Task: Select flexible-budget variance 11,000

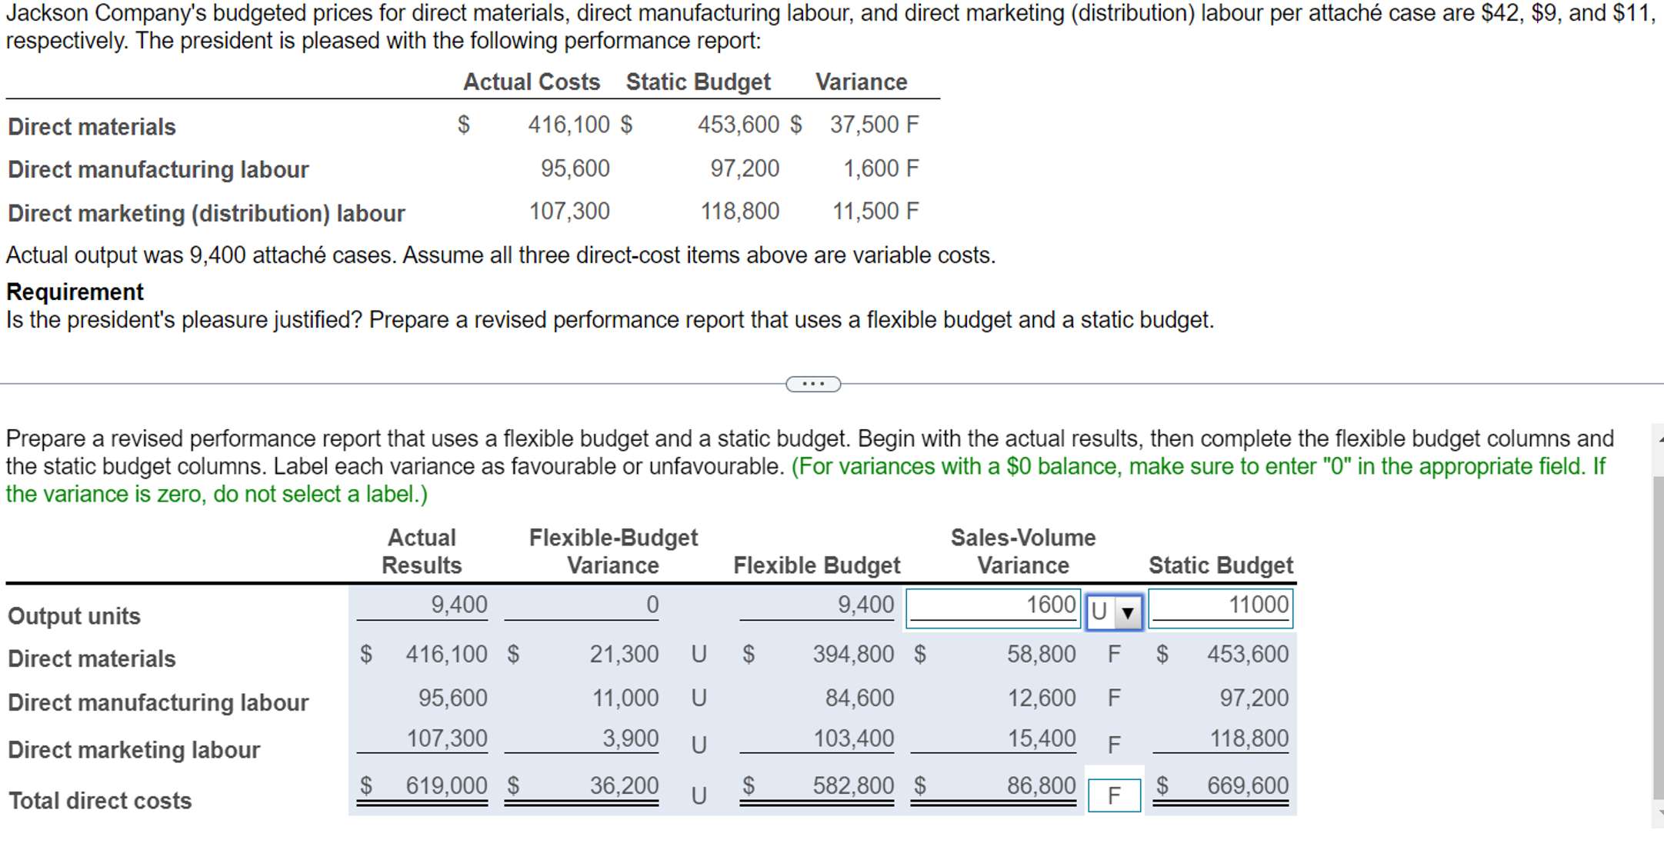Action: tap(625, 698)
